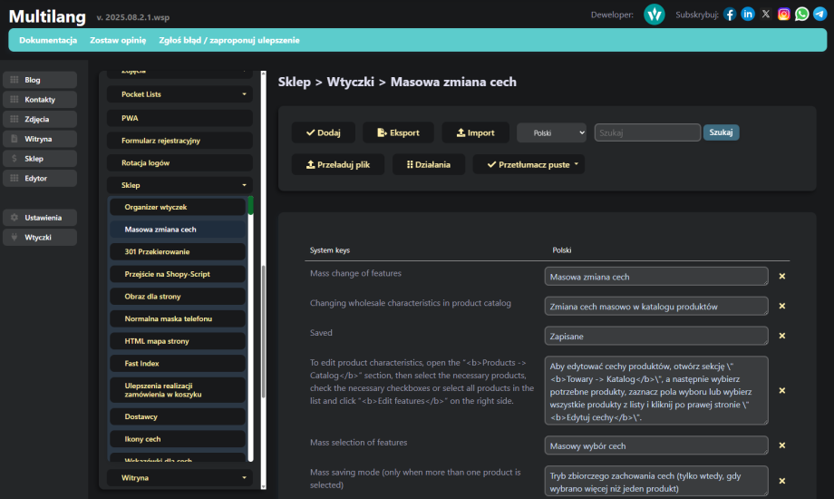Open the Instagram subscribe icon
Image resolution: width=834 pixels, height=499 pixels.
tap(784, 14)
